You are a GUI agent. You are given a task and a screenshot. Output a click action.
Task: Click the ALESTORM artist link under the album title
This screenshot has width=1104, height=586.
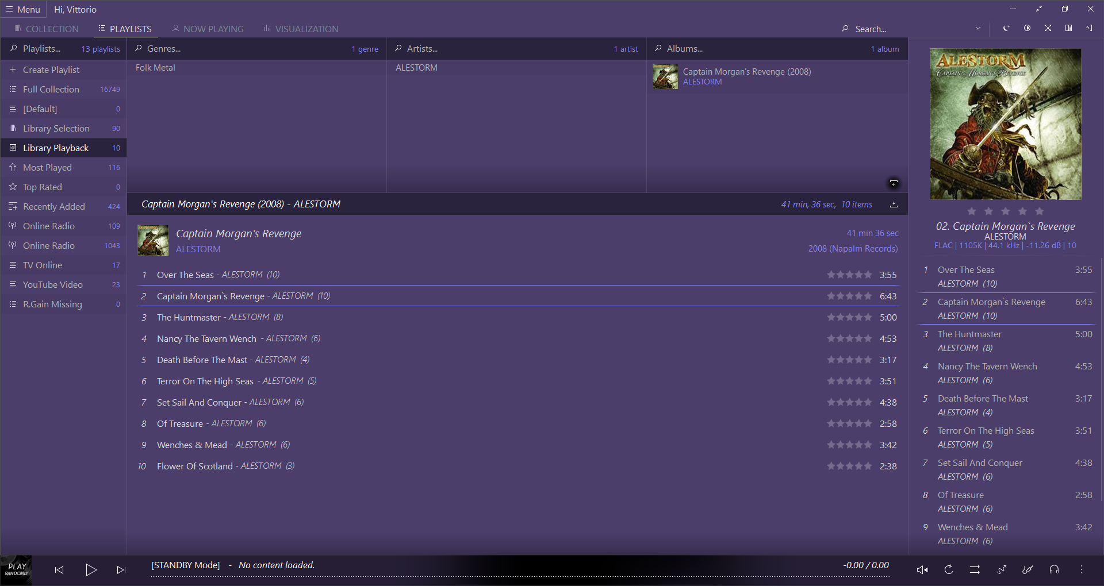[198, 249]
